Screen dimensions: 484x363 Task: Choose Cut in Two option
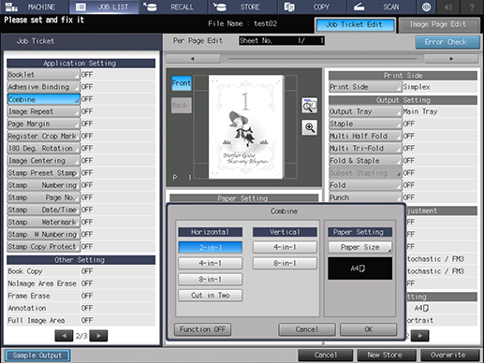click(x=210, y=296)
